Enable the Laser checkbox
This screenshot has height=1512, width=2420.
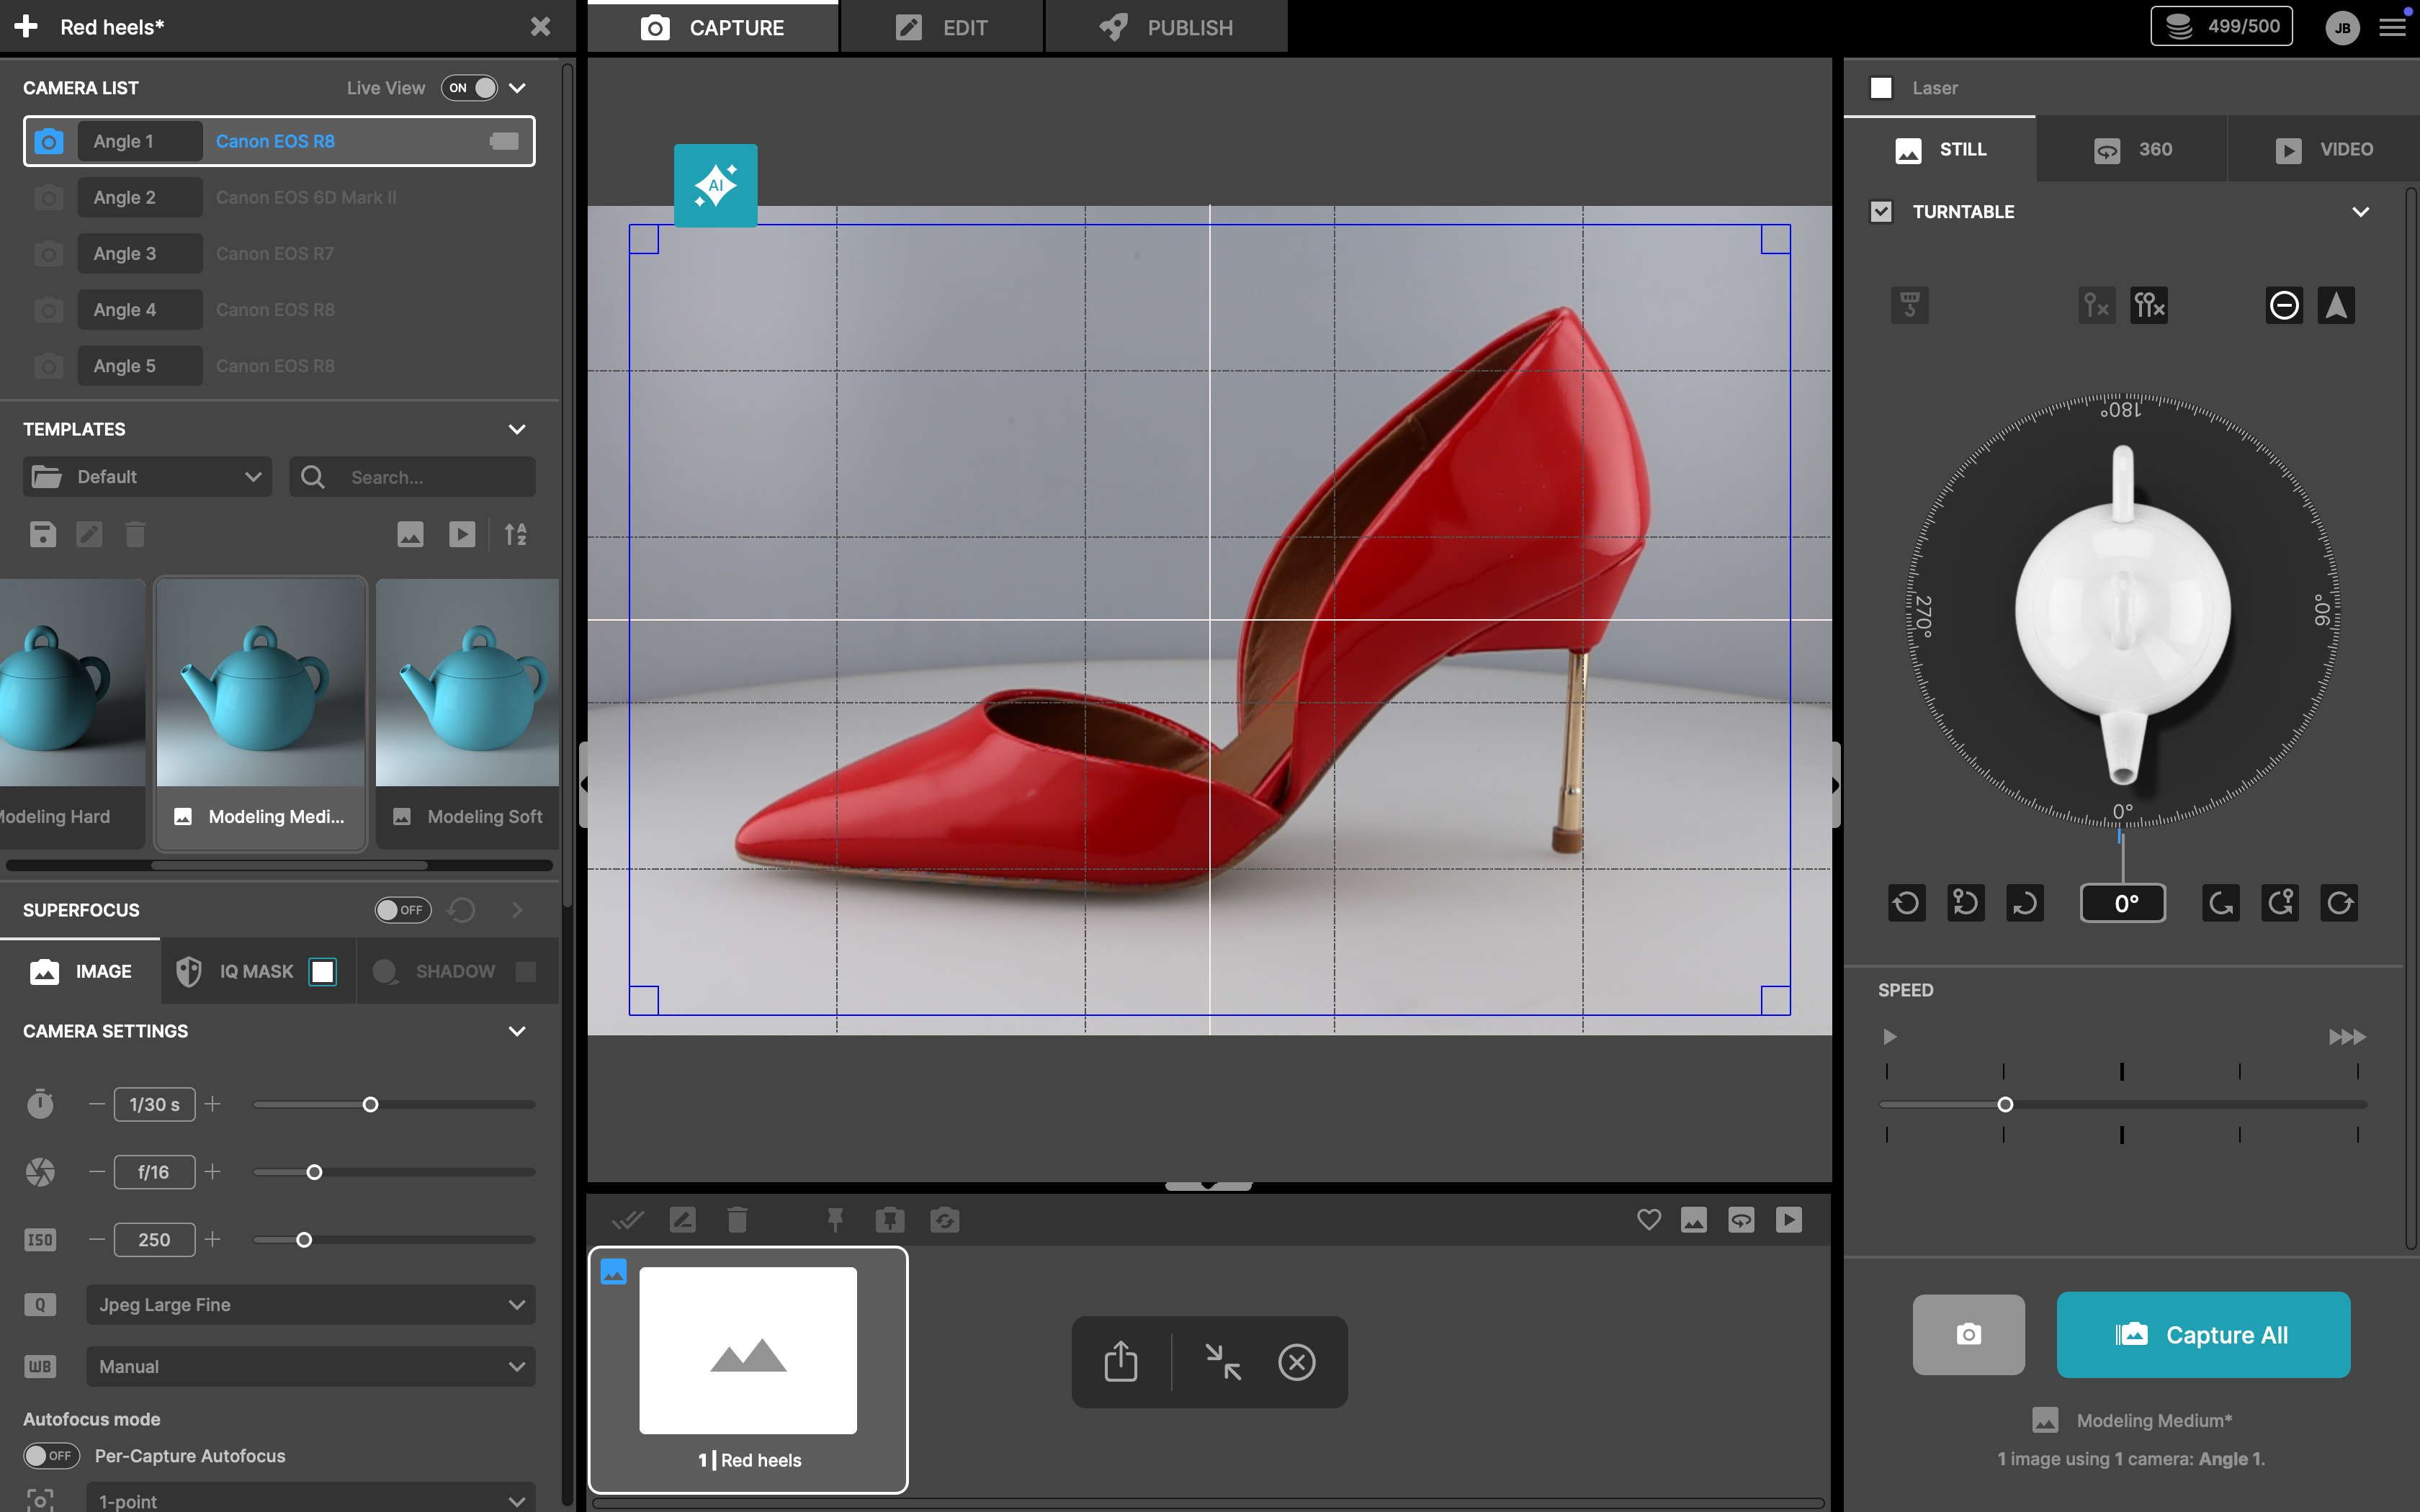[1881, 88]
